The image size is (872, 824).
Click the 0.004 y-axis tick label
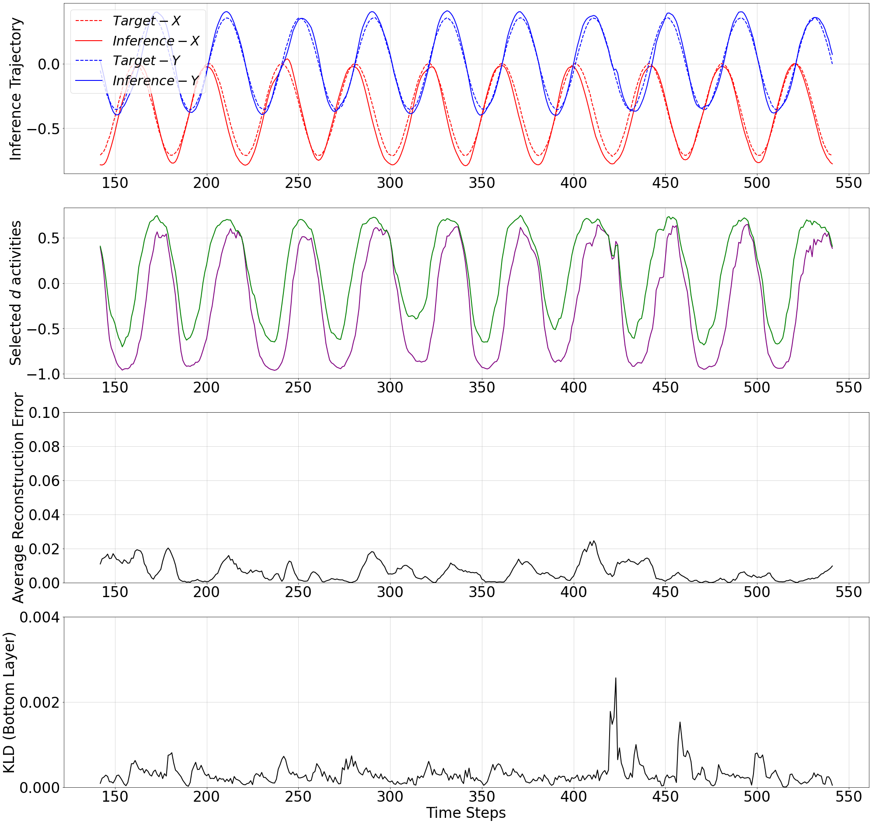(x=39, y=617)
